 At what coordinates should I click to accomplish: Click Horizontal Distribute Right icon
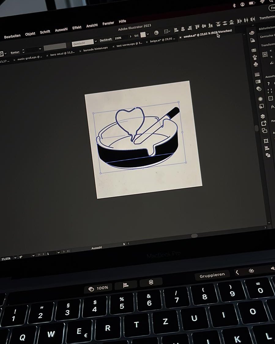click(253, 19)
